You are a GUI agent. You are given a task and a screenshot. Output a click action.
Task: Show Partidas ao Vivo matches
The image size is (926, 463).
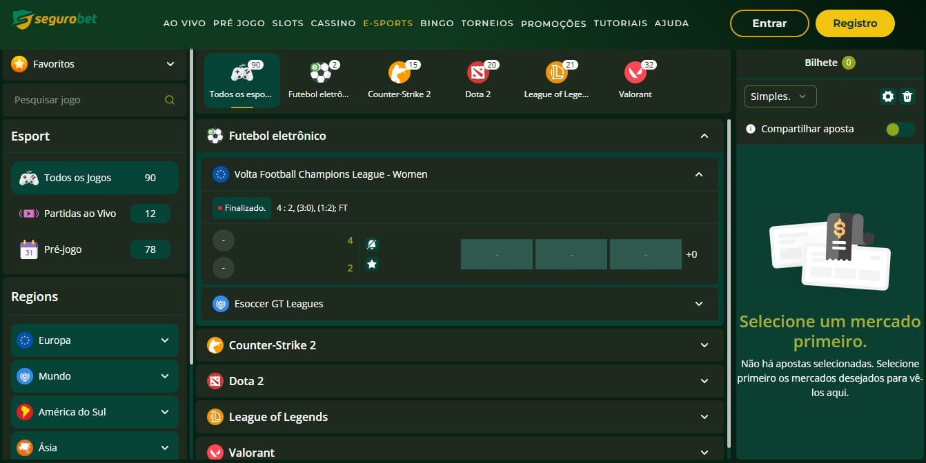(95, 214)
